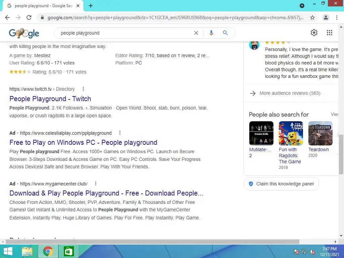
Task: Open the Teardown game thumbnail
Action: click(x=320, y=133)
